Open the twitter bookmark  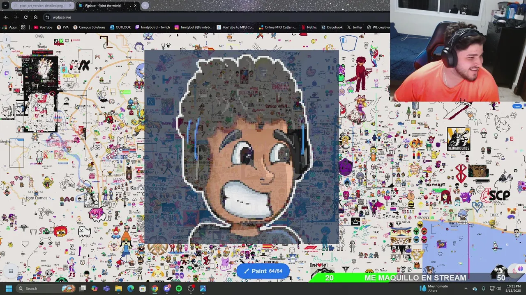pyautogui.click(x=355, y=27)
